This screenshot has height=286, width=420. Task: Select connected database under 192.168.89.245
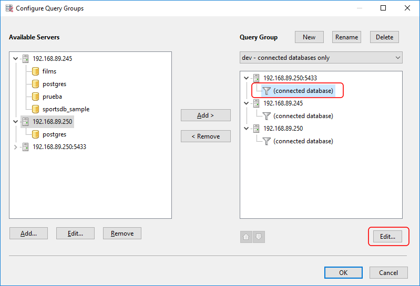pos(303,116)
